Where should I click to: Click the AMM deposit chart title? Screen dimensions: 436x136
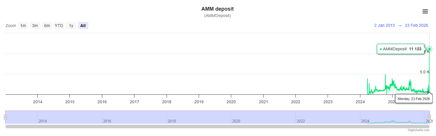pos(218,9)
